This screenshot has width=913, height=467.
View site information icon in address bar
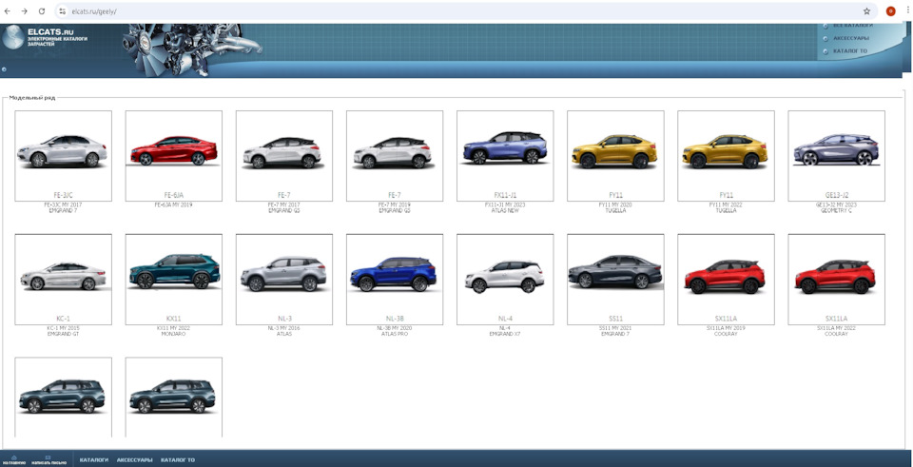pos(63,11)
